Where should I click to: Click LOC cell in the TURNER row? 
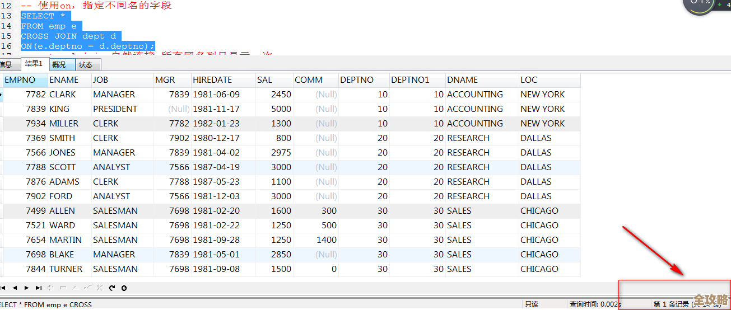(x=549, y=269)
